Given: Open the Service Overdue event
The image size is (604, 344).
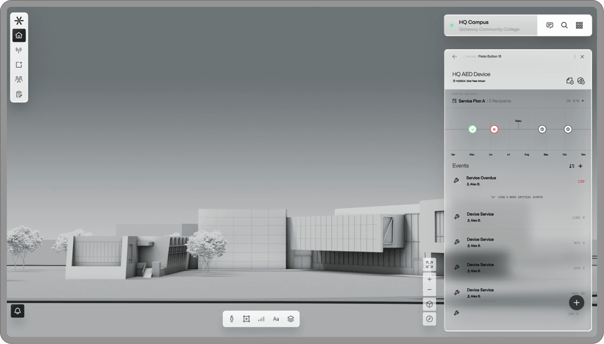Looking at the screenshot, I should 481,181.
